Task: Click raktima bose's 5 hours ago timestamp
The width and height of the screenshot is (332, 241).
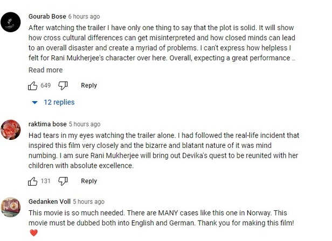Action: tap(85, 124)
